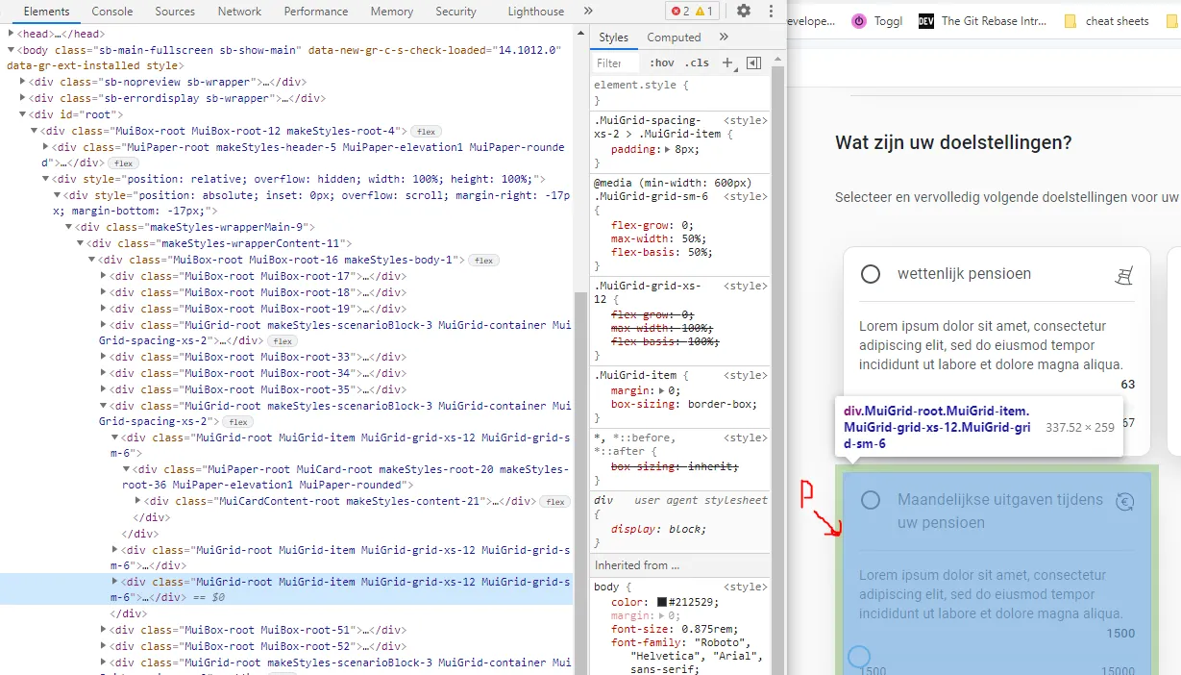Open DevTools settings gear
Screen dimensions: 1181x675
tap(743, 12)
